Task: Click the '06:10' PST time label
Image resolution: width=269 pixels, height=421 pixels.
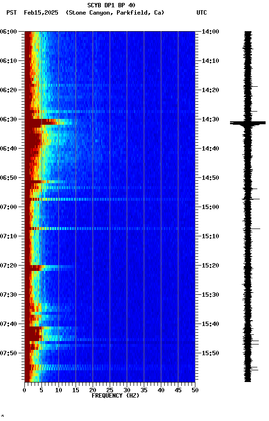Action: [x=8, y=61]
